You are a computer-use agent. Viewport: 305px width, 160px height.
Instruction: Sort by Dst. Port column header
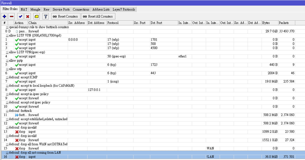164,23
